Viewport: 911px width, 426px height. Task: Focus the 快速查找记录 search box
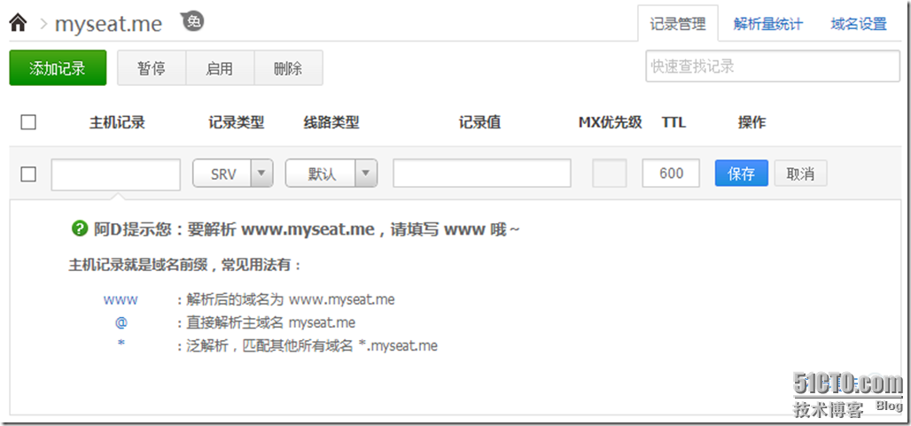point(773,66)
